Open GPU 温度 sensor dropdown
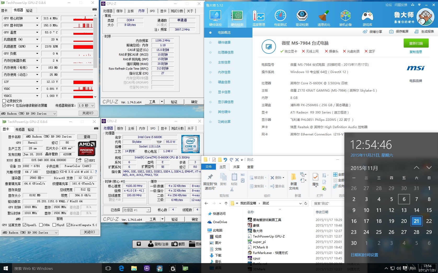The width and height of the screenshot is (438, 273). (x=37, y=32)
